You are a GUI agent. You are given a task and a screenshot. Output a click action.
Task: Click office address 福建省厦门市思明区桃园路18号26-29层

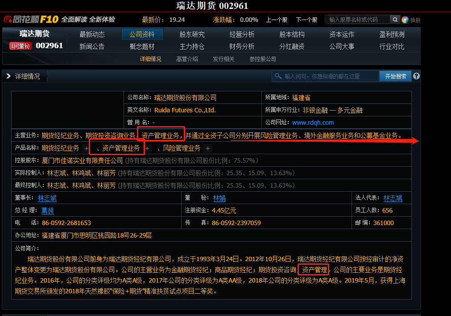[x=97, y=236]
